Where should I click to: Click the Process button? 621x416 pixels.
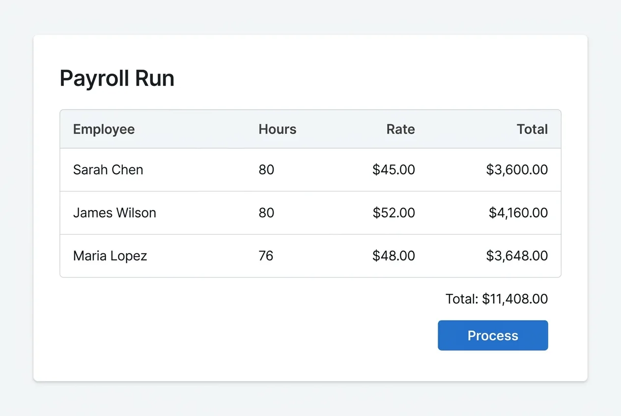(492, 335)
